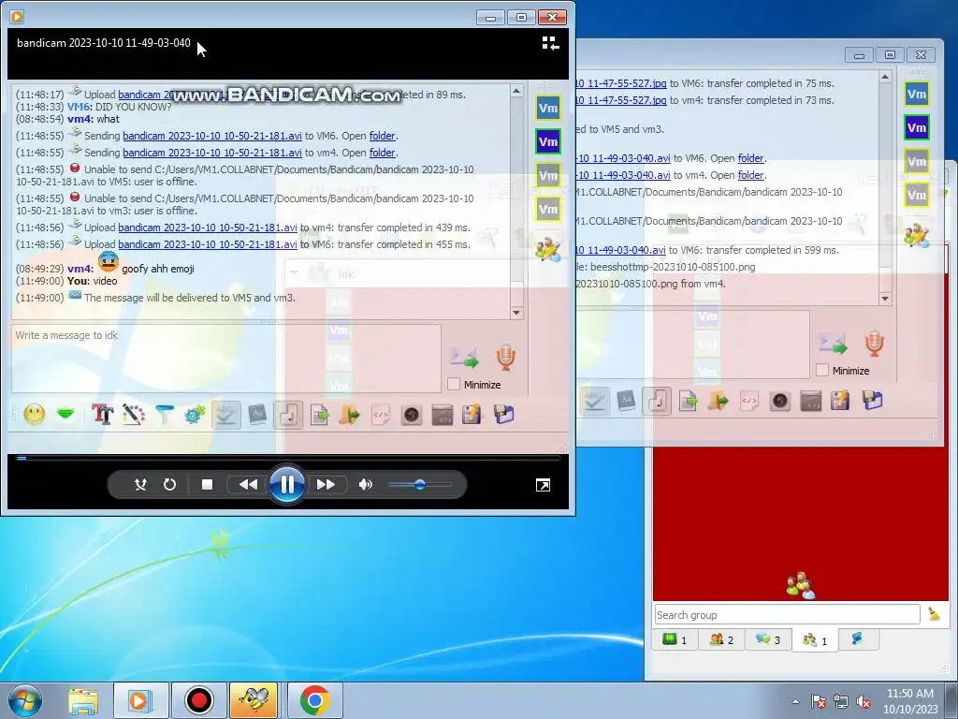This screenshot has width=958, height=719.
Task: Click the Bandicam record icon on the taskbar
Action: point(198,700)
